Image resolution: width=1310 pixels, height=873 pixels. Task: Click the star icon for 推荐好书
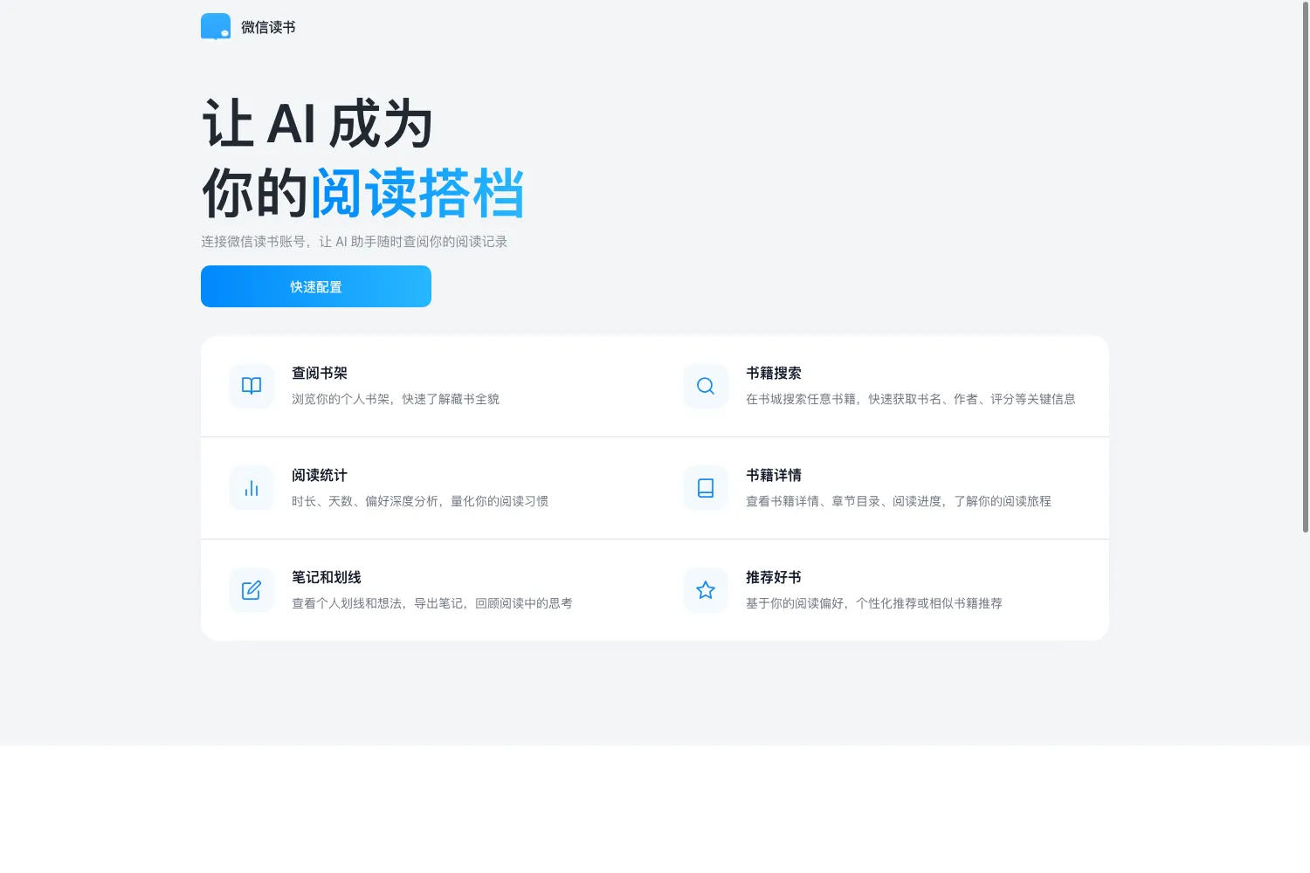(706, 590)
